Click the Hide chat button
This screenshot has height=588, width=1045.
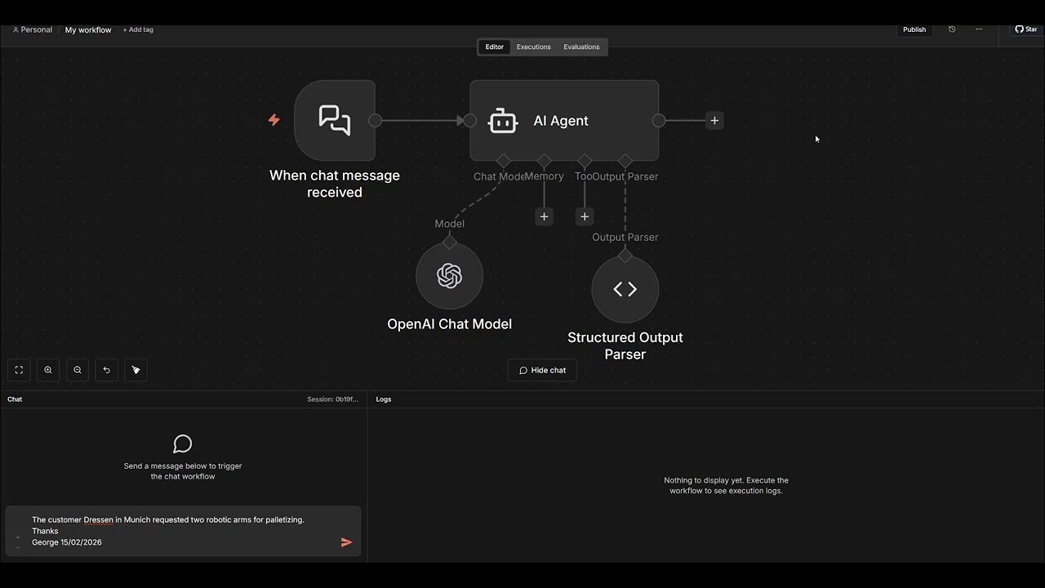(543, 370)
